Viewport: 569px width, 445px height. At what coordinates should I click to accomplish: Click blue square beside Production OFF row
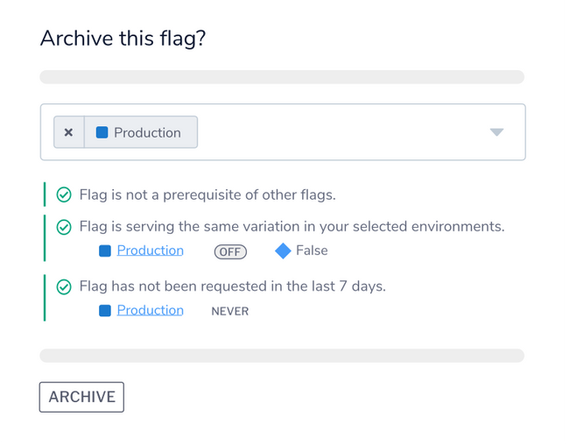pos(105,251)
